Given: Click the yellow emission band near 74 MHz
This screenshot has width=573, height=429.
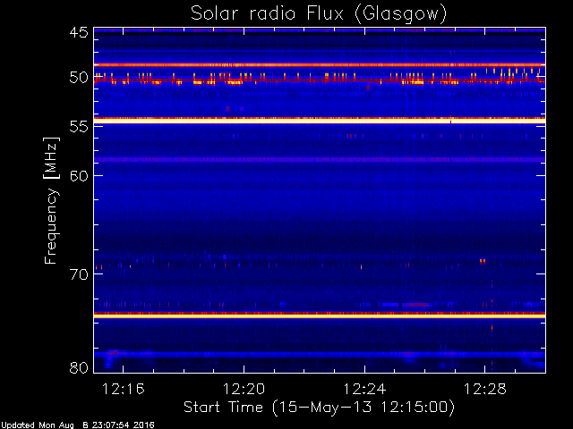Looking at the screenshot, I should (x=320, y=315).
